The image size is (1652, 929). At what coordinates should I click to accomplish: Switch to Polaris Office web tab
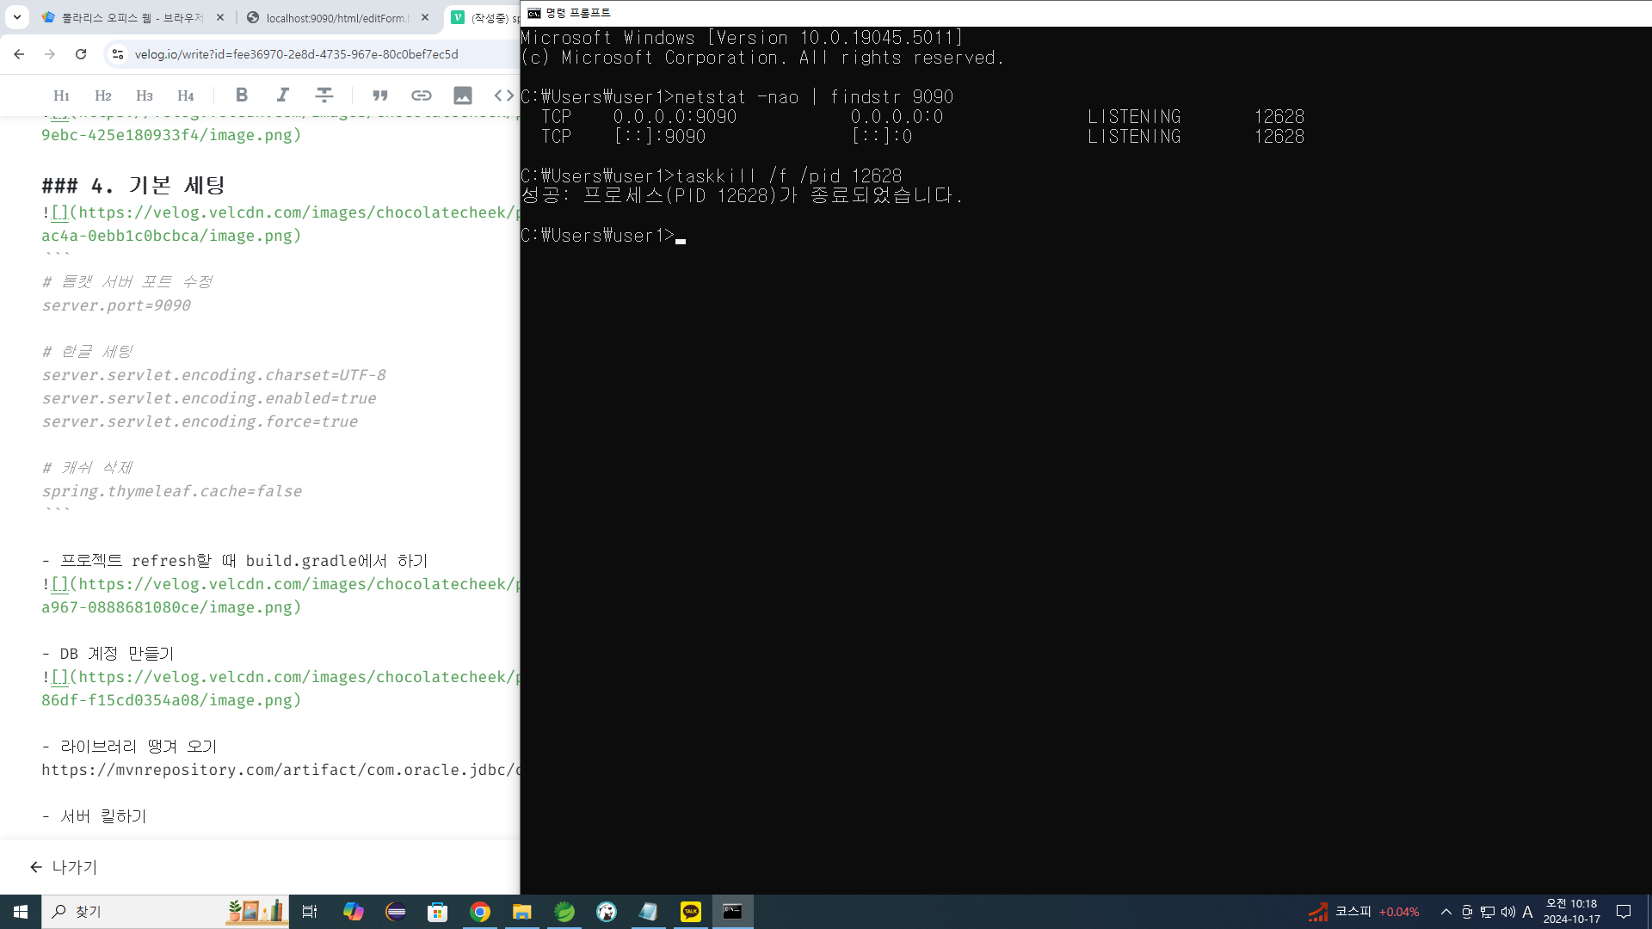132,17
